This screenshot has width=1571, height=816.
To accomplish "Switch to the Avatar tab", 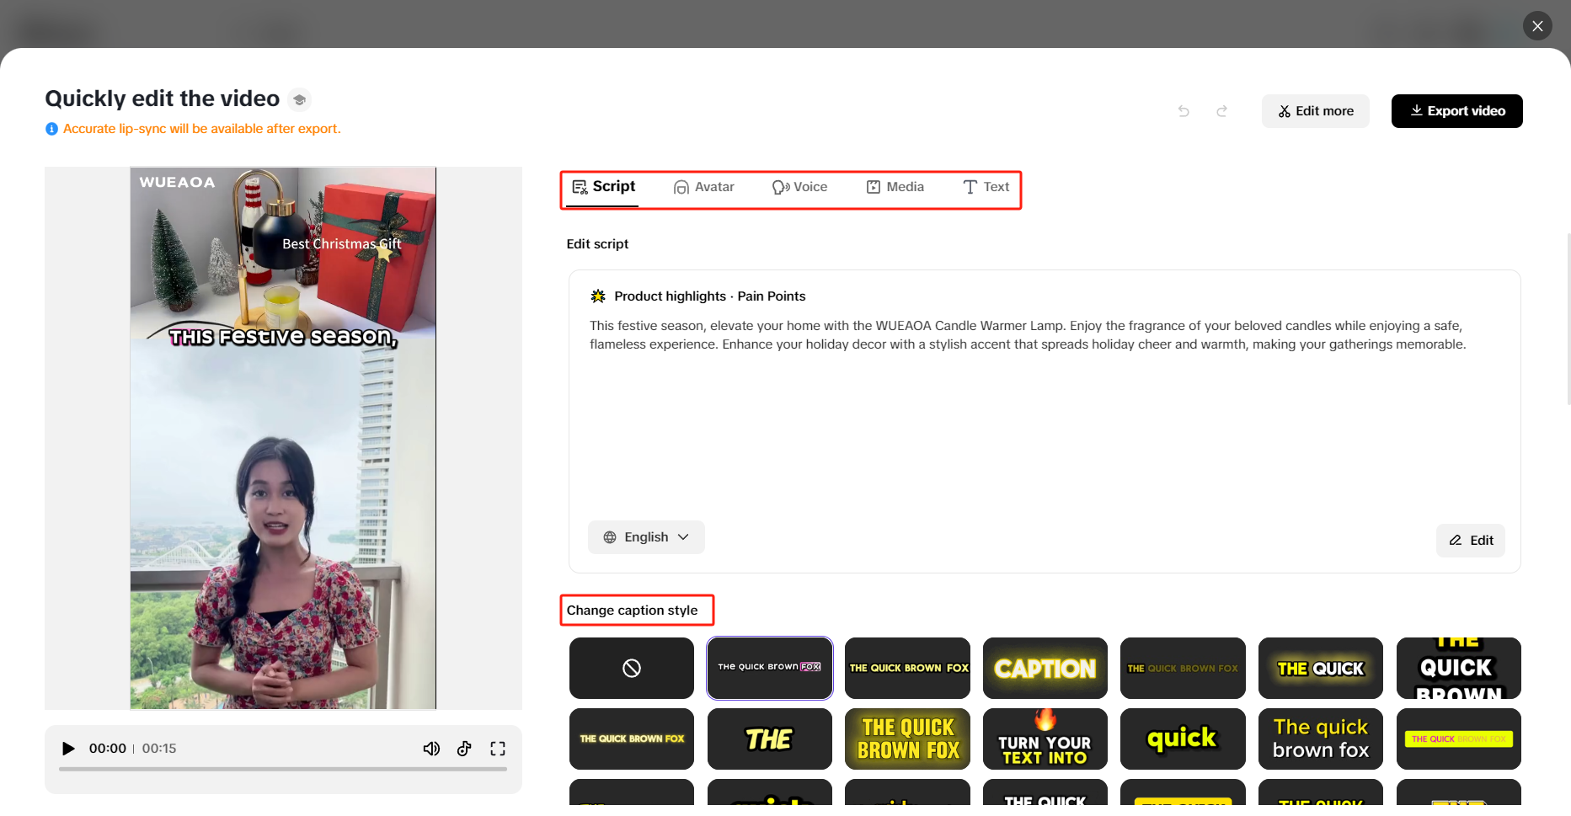I will click(x=704, y=187).
